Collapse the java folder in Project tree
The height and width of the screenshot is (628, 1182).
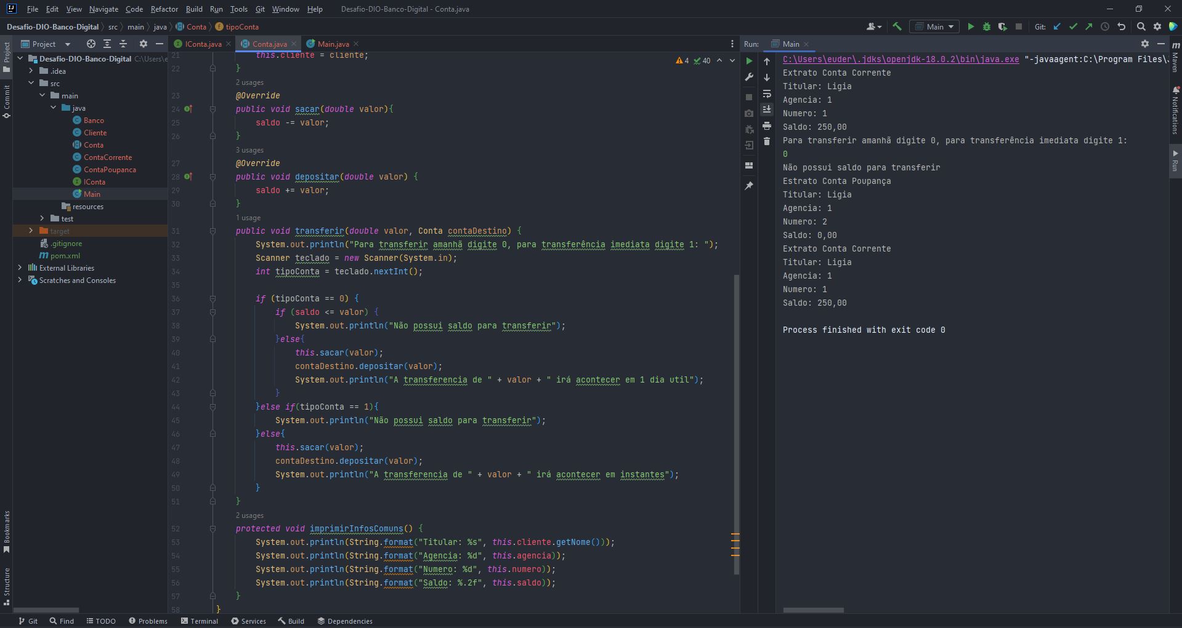point(54,108)
